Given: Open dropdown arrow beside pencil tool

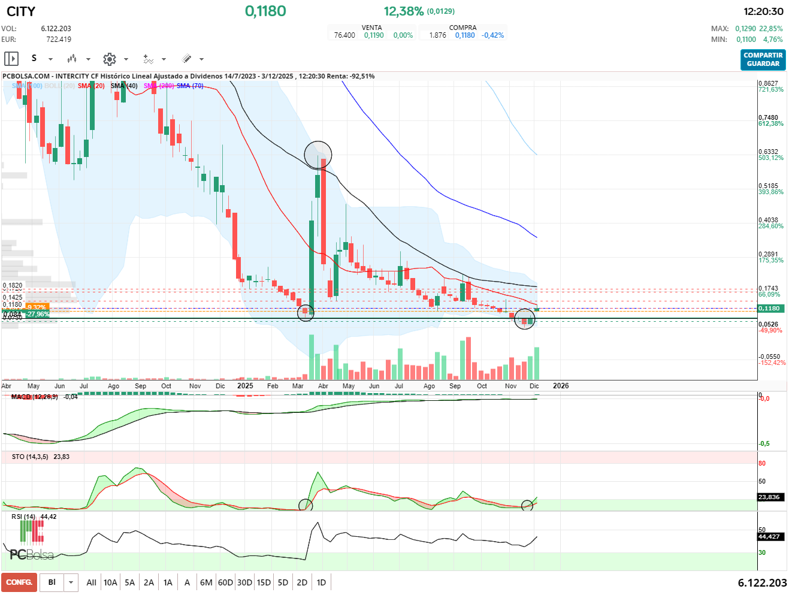Looking at the screenshot, I should pos(201,59).
